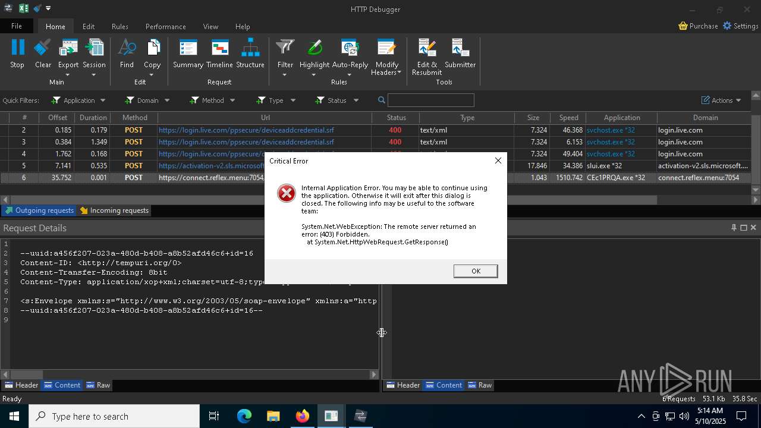This screenshot has width=761, height=428.
Task: Show the Outgoing requests tab
Action: [39, 210]
